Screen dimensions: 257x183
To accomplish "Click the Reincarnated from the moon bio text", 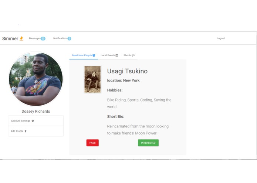I will (x=138, y=130).
